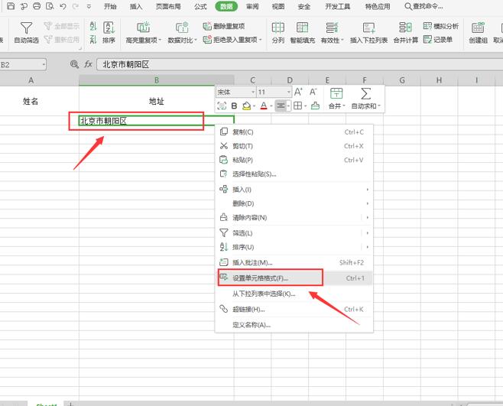Choose 超链接(H)... menu entry
Viewport: 503px width, 406px height.
[x=294, y=310]
